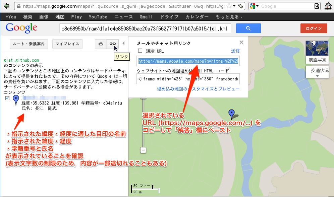Click the blue Maps search button
Screen dimensions: 334x197
(248, 28)
